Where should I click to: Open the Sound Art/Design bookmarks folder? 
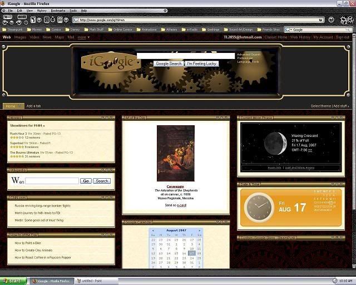pos(238,30)
